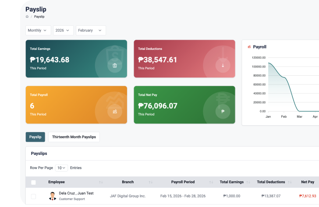Click the Employee column header
The height and width of the screenshot is (207, 319).
point(57,182)
